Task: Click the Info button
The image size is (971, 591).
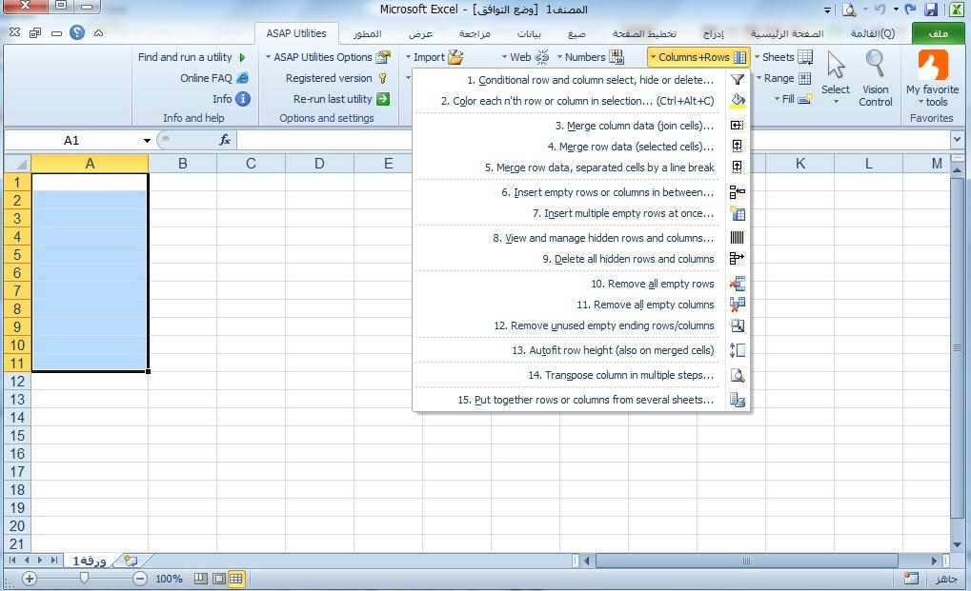Action: 231,99
